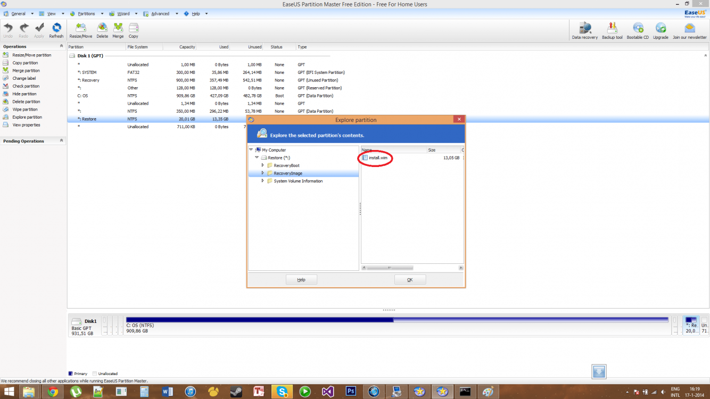Collapse the Pending Operations panel
This screenshot has height=399, width=710.
[61, 141]
